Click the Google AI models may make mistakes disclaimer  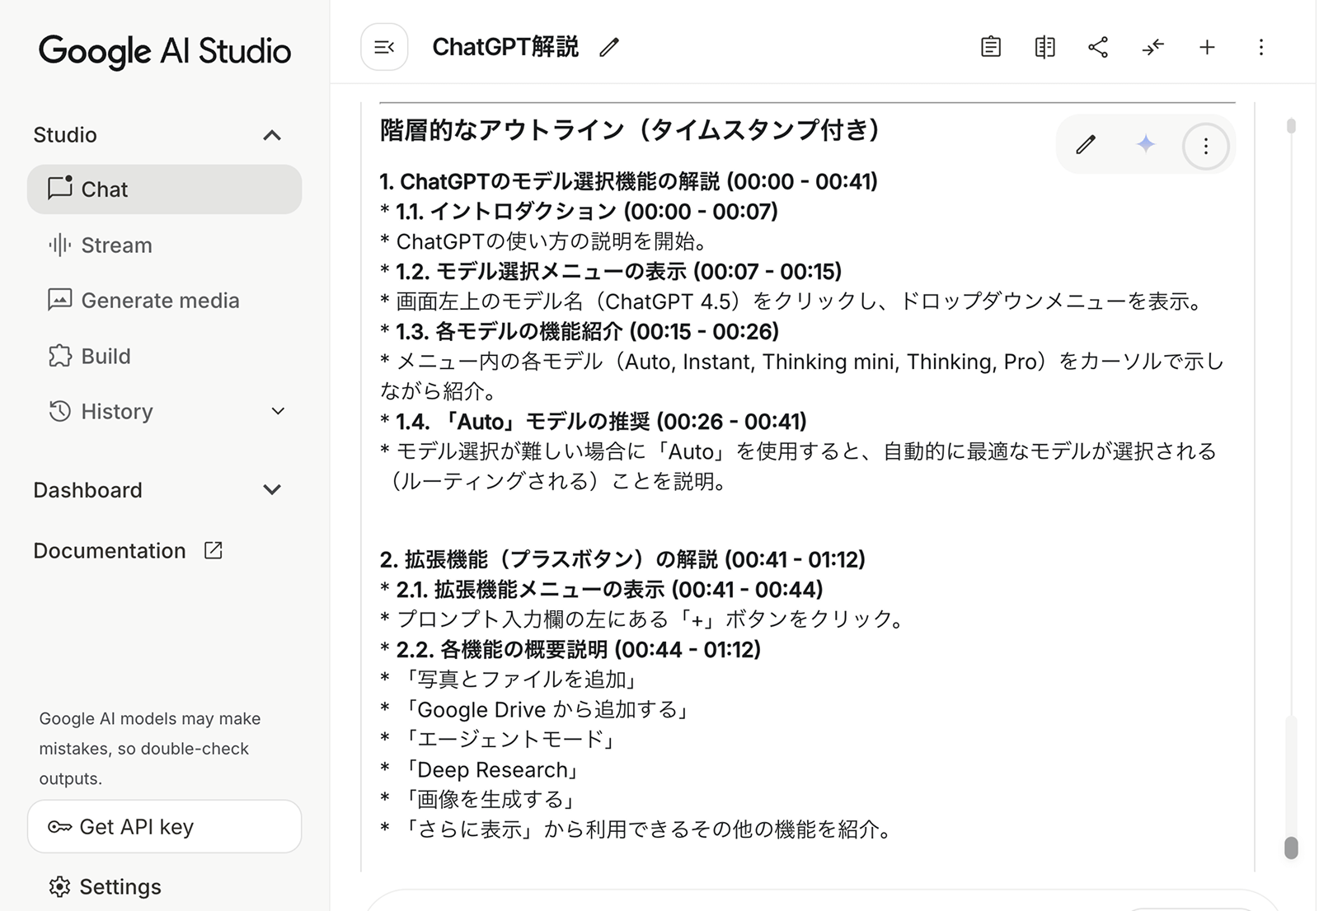click(x=150, y=749)
